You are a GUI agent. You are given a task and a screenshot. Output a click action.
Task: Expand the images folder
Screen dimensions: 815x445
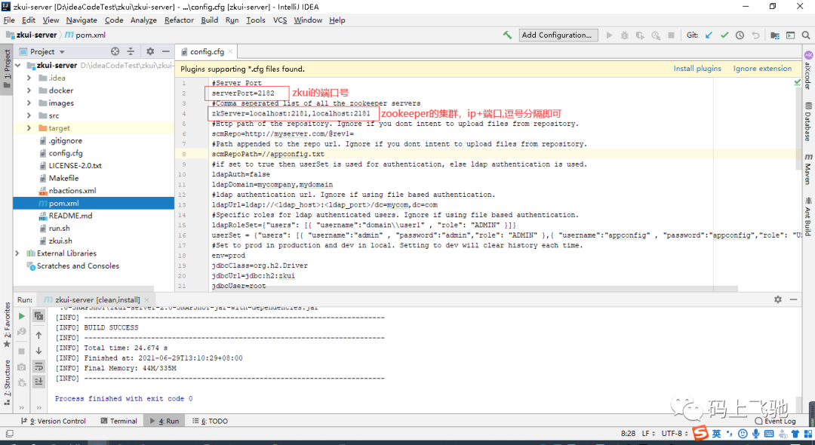(x=29, y=103)
